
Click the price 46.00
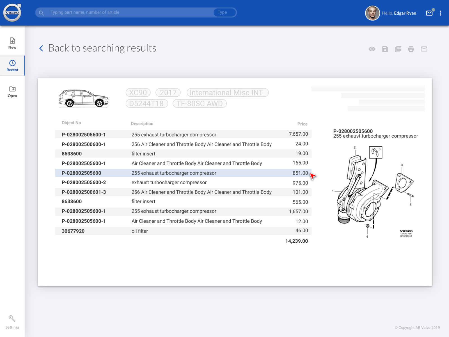tap(302, 231)
